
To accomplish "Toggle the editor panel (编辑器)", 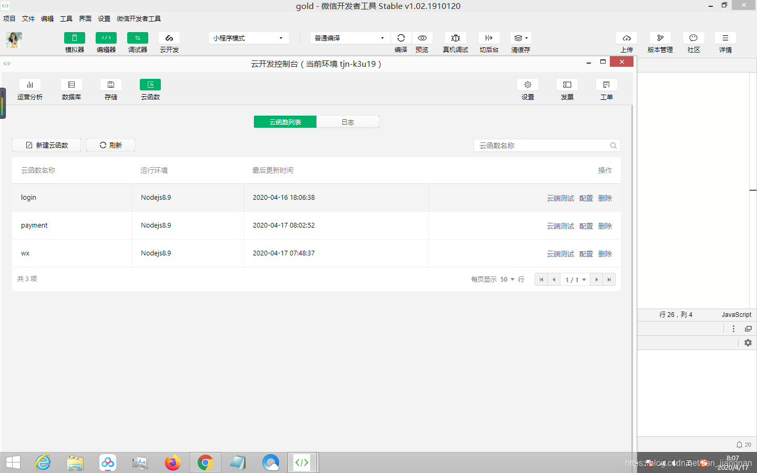I will point(106,38).
